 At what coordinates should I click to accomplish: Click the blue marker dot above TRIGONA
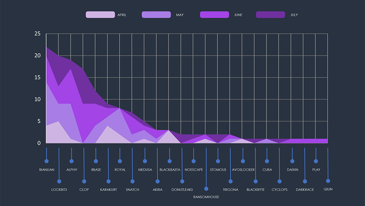tap(230, 181)
